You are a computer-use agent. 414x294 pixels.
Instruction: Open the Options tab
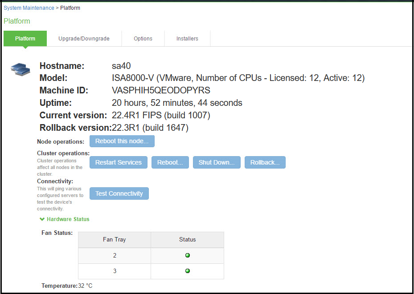[x=143, y=39]
